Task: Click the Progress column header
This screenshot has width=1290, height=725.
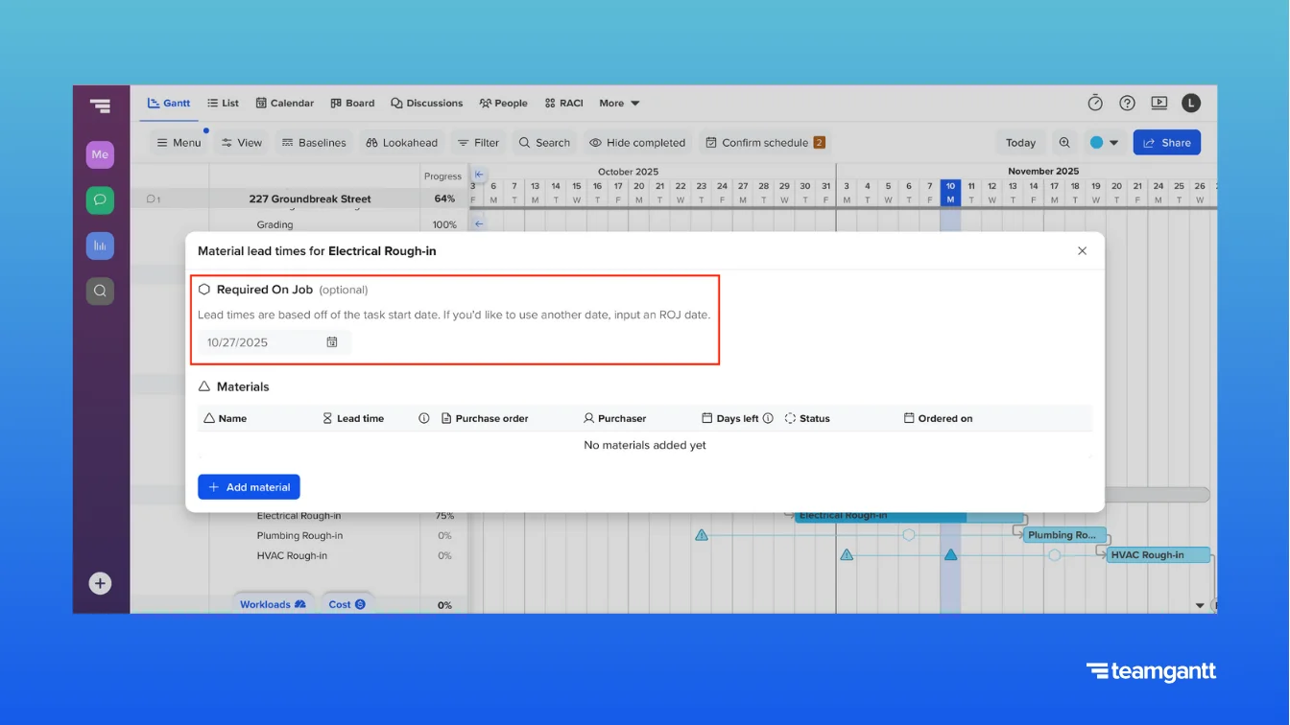Action: coord(442,176)
